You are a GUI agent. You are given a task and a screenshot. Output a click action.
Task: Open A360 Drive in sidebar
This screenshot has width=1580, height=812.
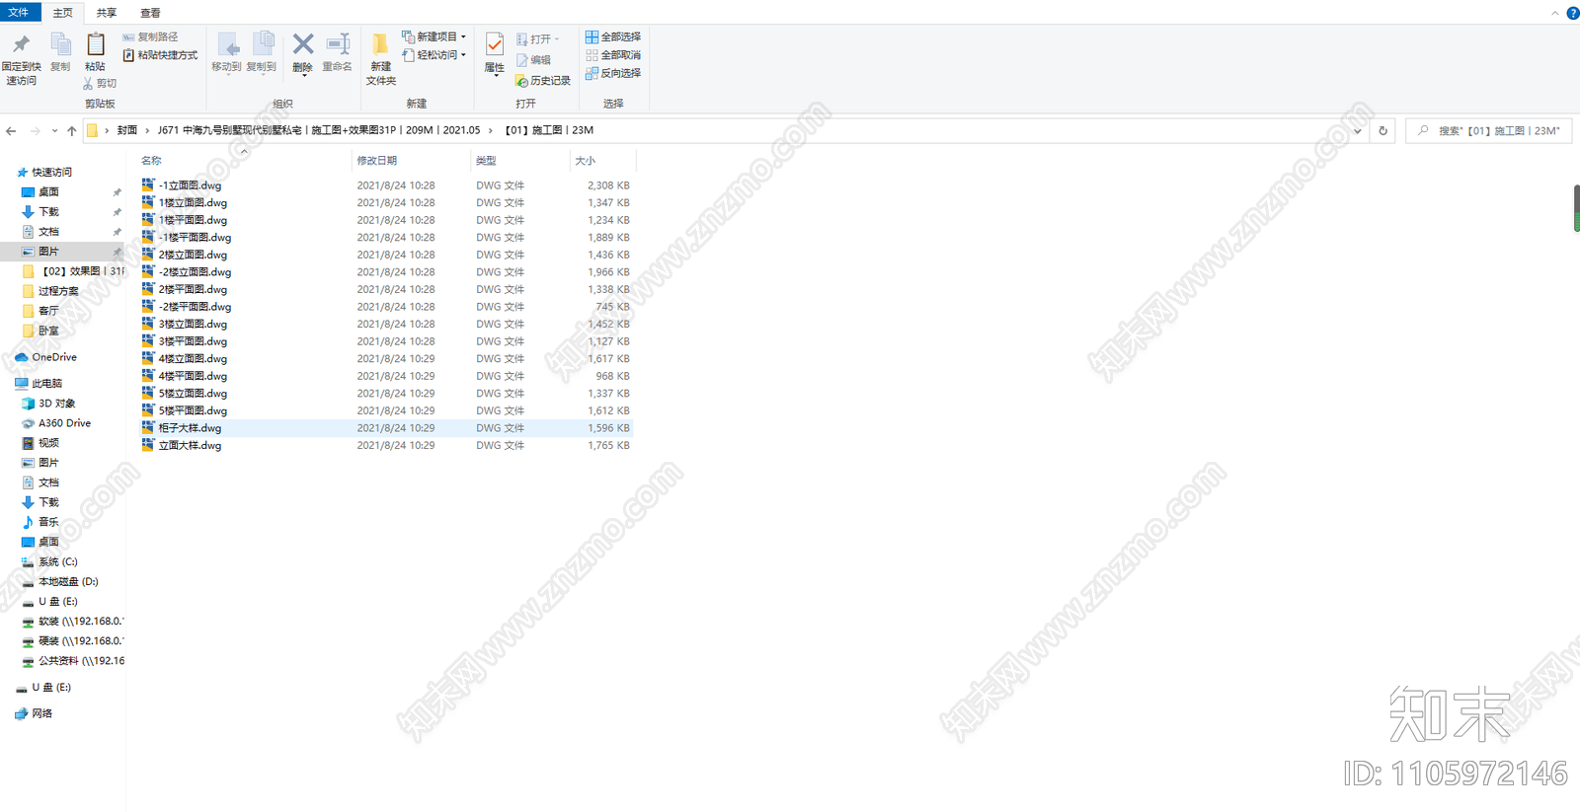56,423
